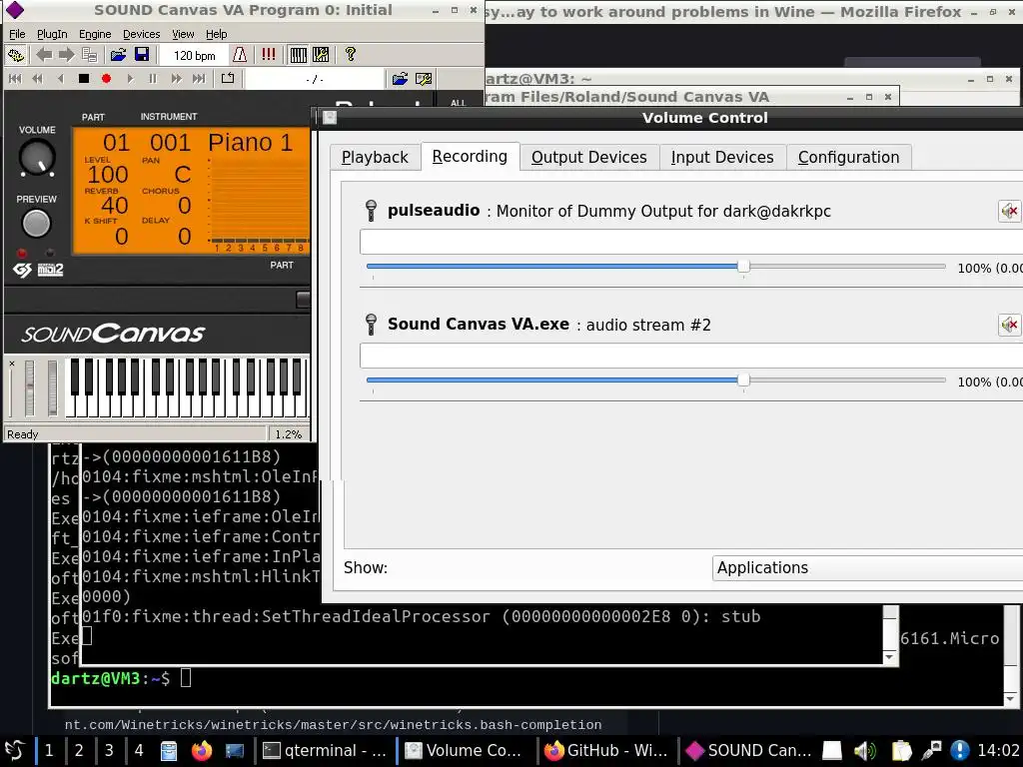
Task: Open the Help menu in Sound Canvas host
Action: click(x=217, y=34)
